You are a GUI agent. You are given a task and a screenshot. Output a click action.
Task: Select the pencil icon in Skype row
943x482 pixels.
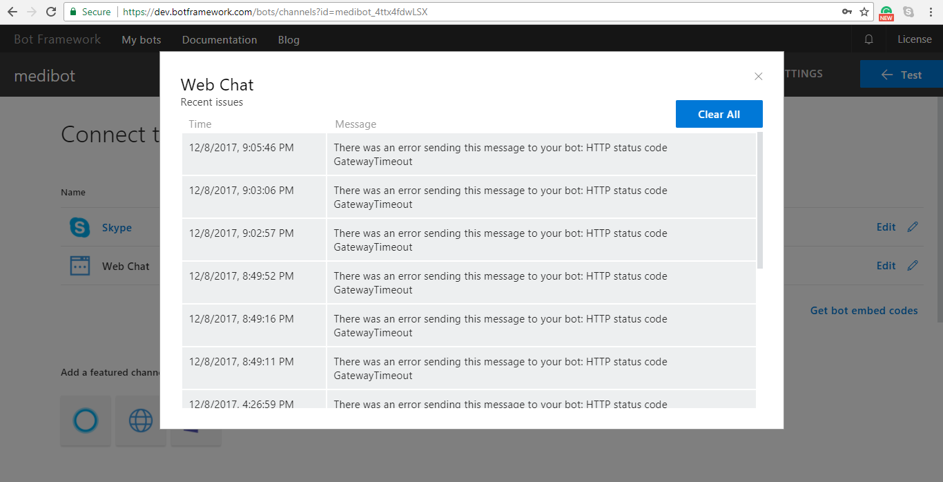click(x=913, y=226)
